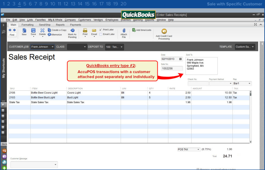Click the Print printer icon

click(x=85, y=30)
